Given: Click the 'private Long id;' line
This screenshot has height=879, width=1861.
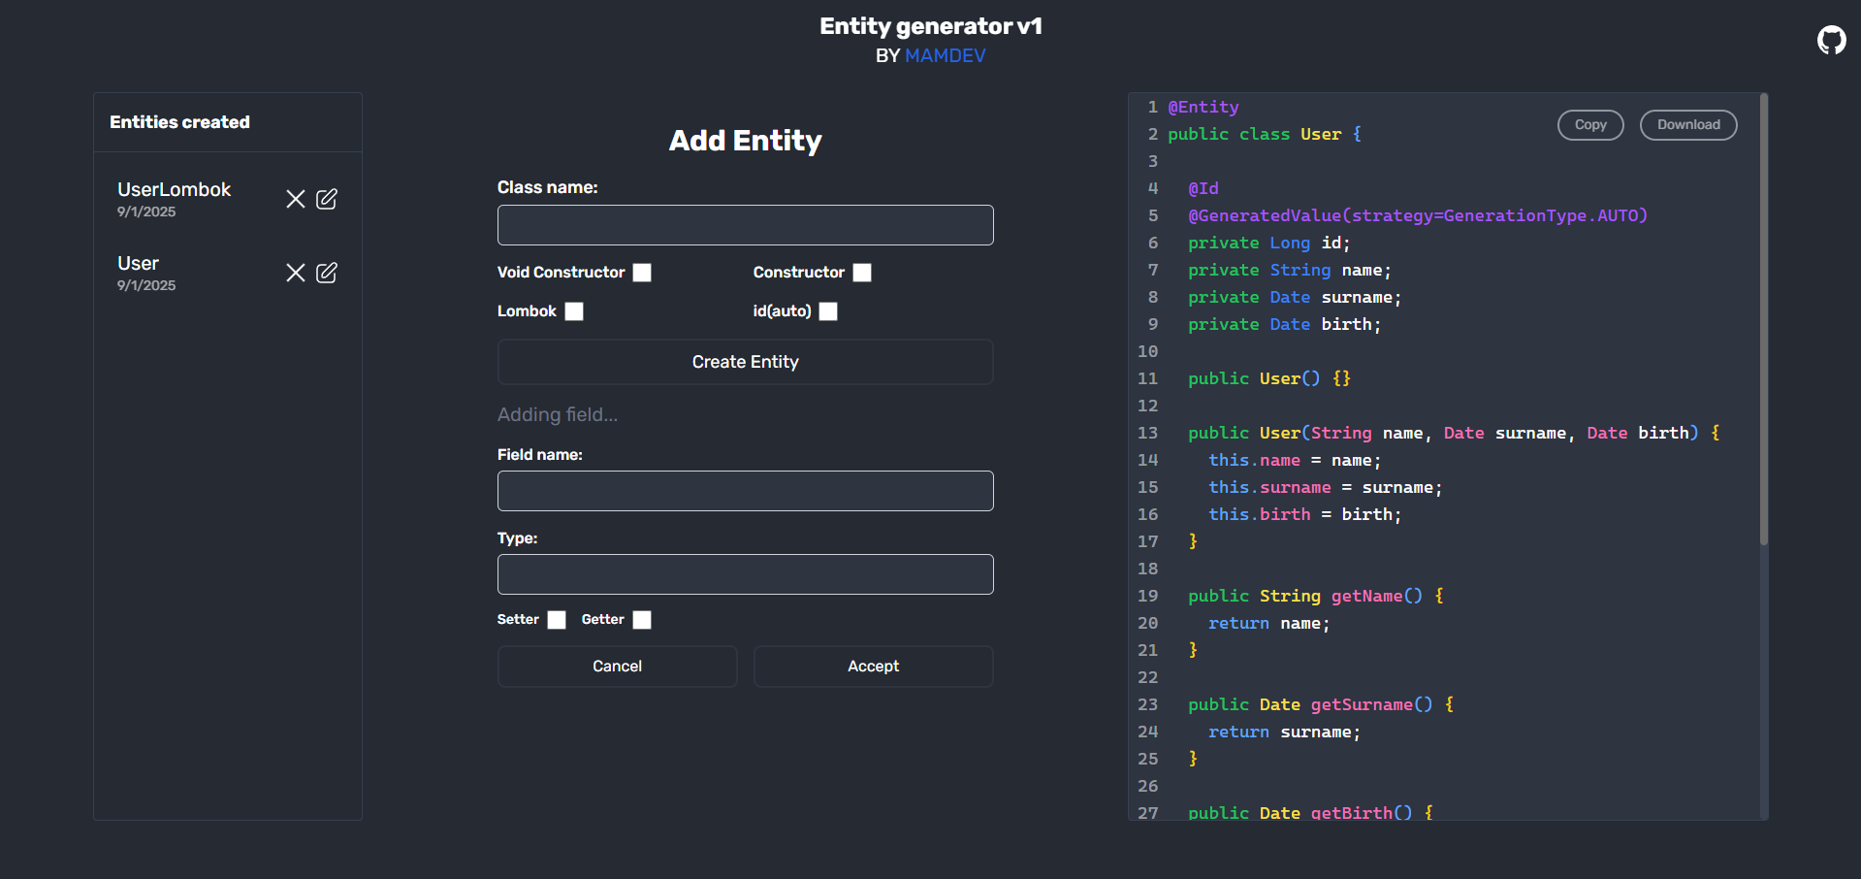Looking at the screenshot, I should [x=1269, y=243].
